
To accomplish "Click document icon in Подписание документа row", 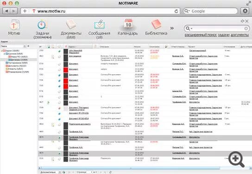I will (53, 125).
